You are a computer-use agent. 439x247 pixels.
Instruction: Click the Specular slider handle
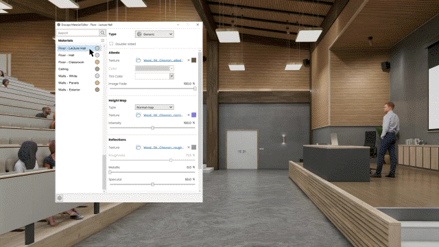pyautogui.click(x=152, y=185)
